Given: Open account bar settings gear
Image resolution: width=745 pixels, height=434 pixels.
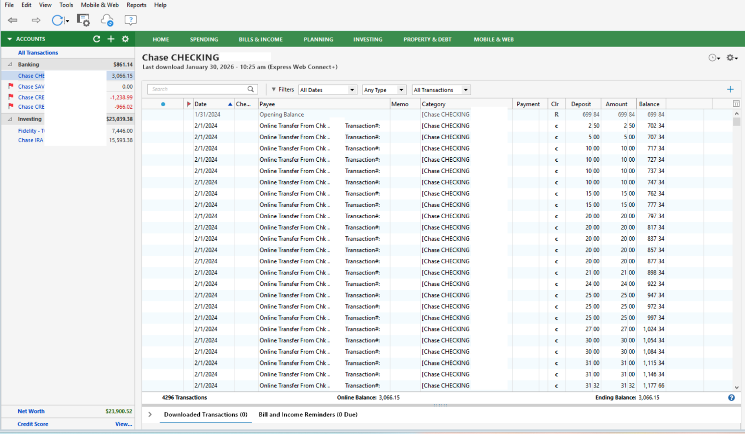Looking at the screenshot, I should 125,39.
